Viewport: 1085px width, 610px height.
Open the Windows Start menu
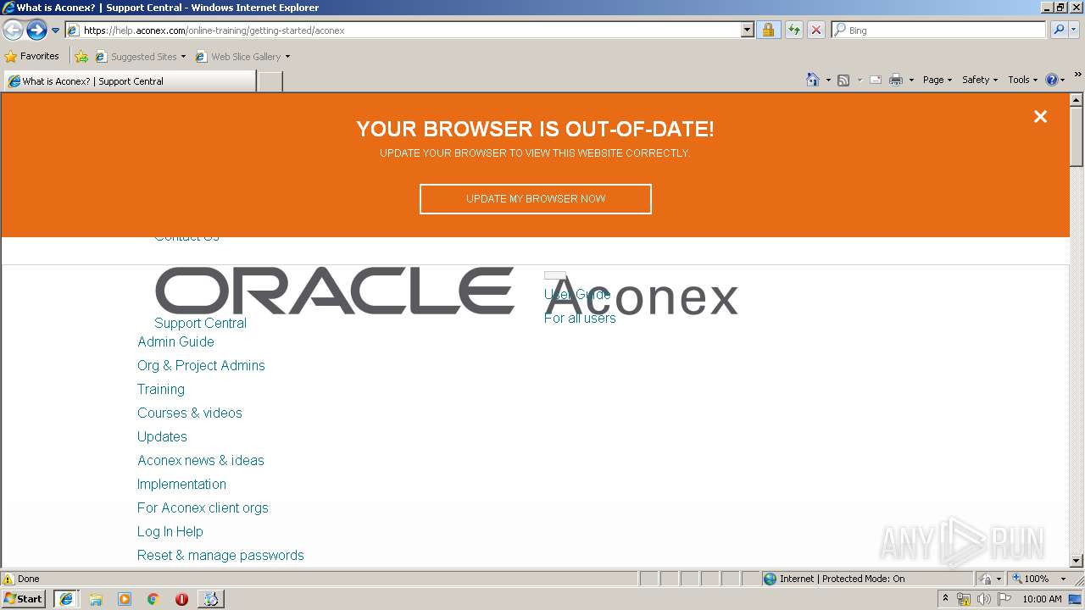24,599
